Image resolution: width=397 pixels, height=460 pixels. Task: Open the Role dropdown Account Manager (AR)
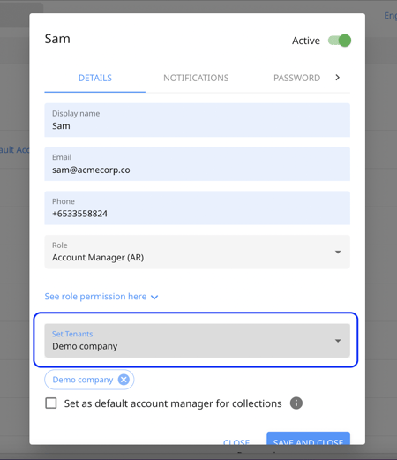[197, 252]
